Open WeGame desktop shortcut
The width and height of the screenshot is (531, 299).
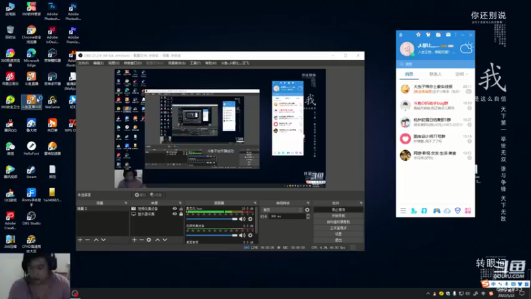click(x=52, y=102)
